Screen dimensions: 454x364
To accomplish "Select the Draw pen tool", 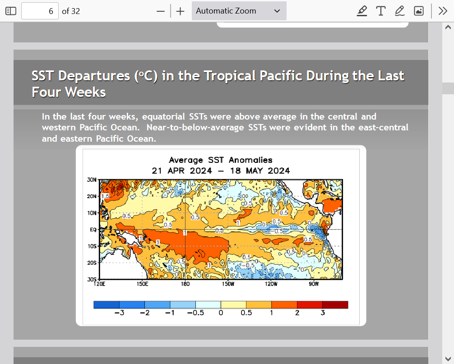I will click(x=399, y=11).
